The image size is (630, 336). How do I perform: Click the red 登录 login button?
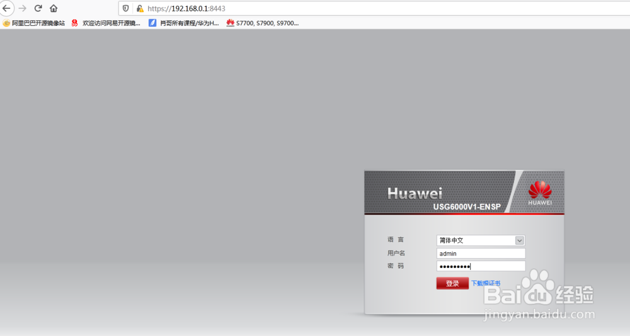click(452, 283)
